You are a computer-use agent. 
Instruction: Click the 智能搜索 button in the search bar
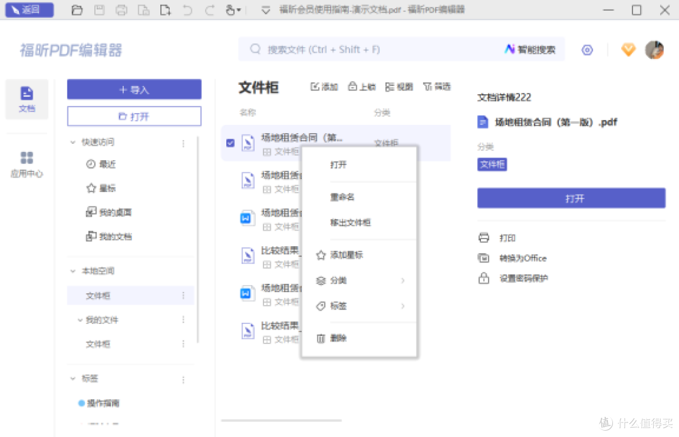pos(530,50)
